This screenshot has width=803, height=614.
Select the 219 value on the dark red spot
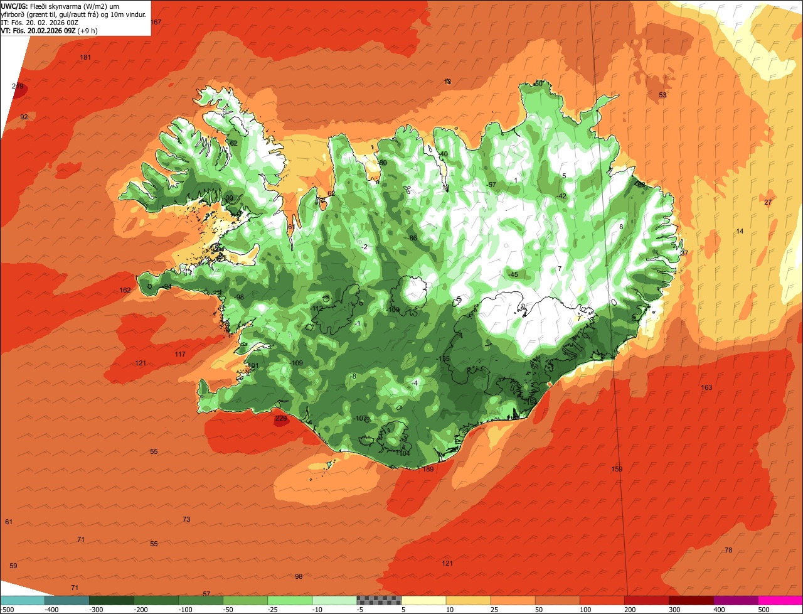coord(18,87)
